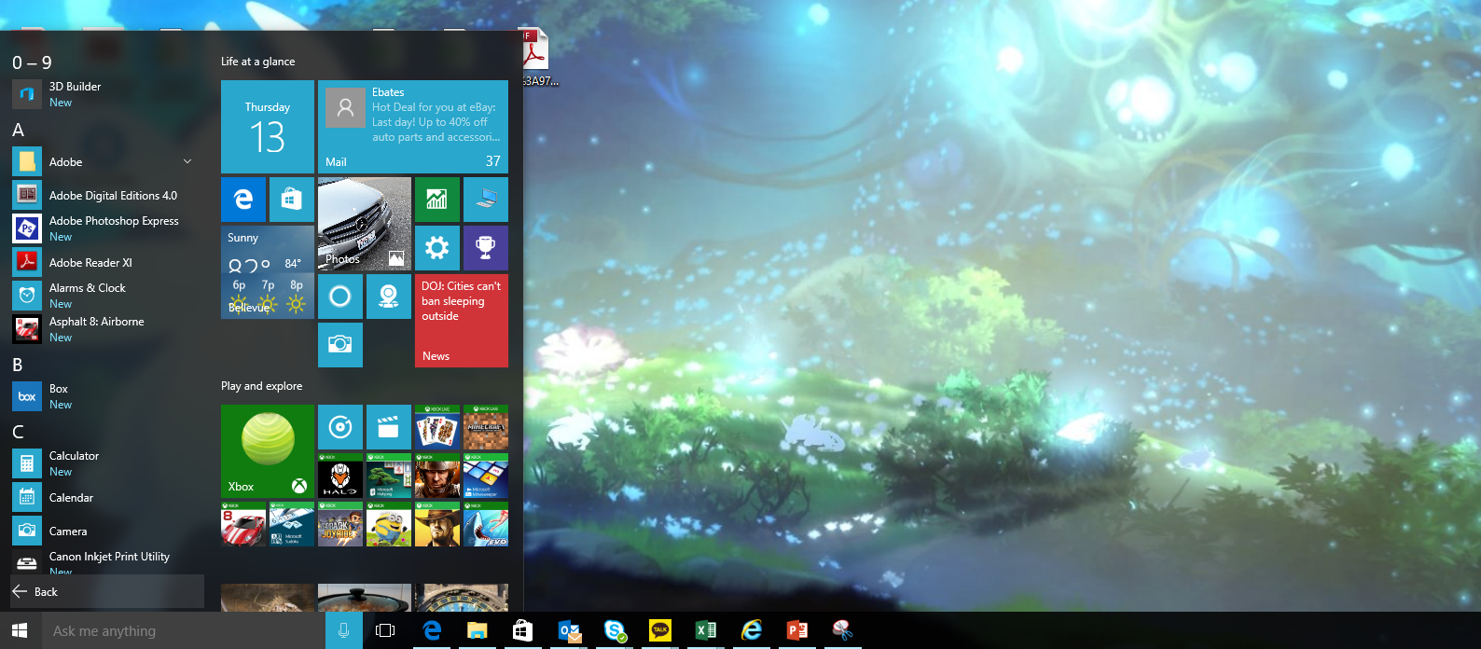Launch the Camera tile in Start
Viewport: 1481px width, 649px height.
coord(340,345)
